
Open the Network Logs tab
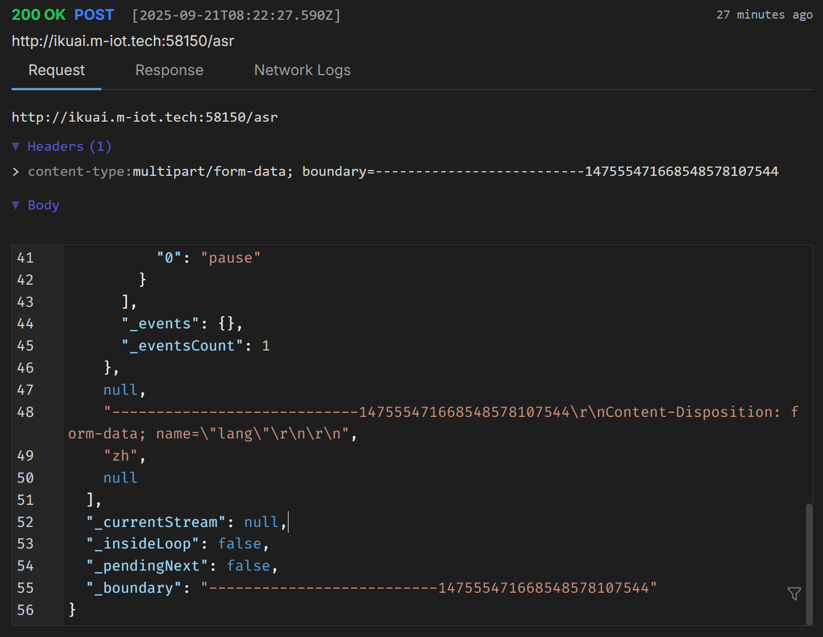302,70
